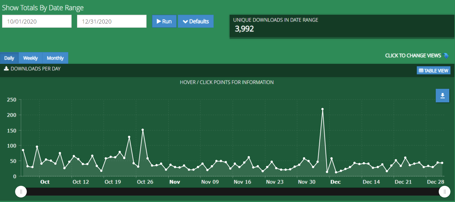Switch to the Monthly tab
Screen dimensions: 455x202
click(55, 58)
